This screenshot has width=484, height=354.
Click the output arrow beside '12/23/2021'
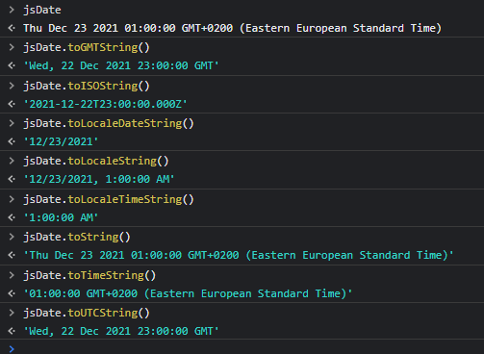click(12, 141)
